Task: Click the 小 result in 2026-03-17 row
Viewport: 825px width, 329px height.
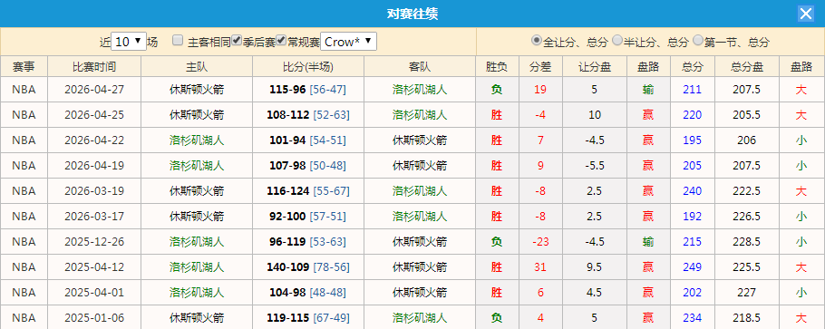Action: pyautogui.click(x=801, y=216)
